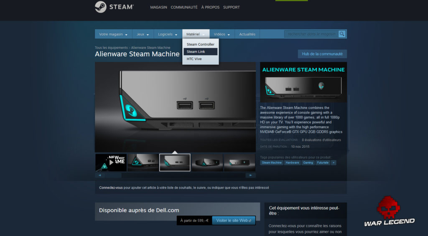Select the fourth gallery thumbnail
The height and width of the screenshot is (236, 428).
(207, 162)
